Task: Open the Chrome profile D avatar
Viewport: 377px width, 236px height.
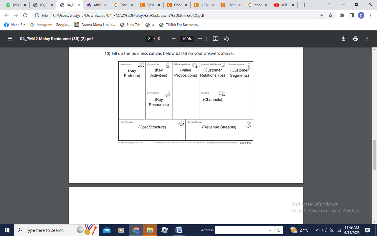Action: [361, 15]
